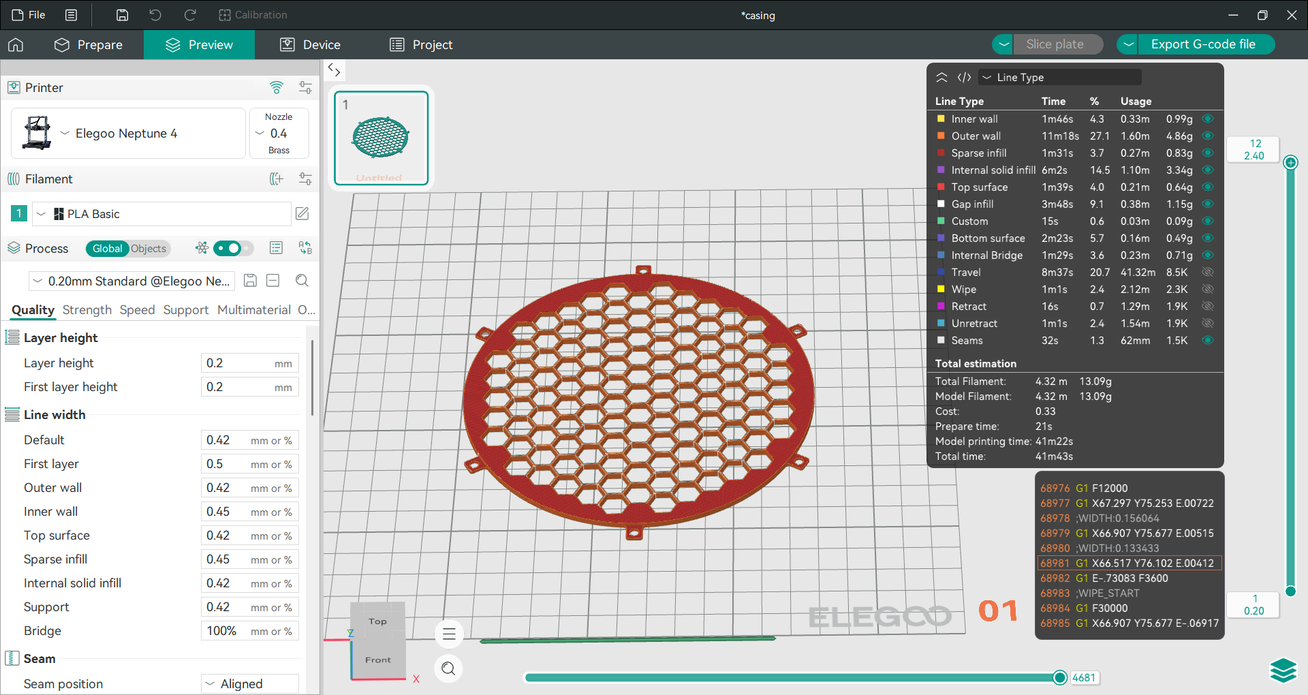Switch to the Strength settings tab
The image size is (1308, 695).
[87, 310]
